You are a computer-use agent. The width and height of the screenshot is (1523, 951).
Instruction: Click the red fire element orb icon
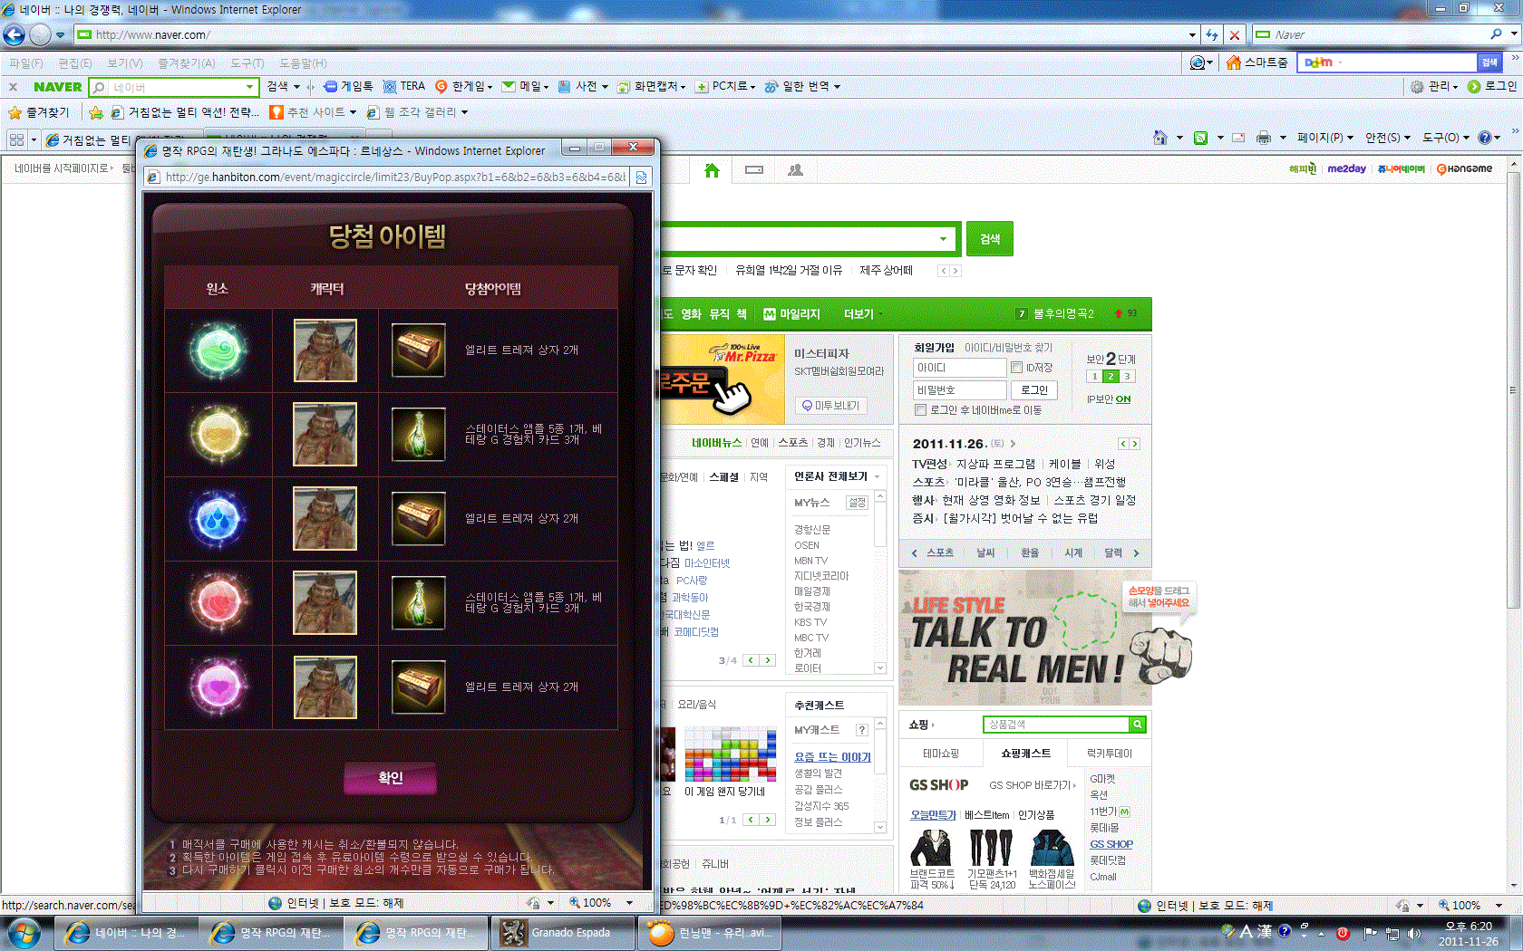(x=218, y=603)
